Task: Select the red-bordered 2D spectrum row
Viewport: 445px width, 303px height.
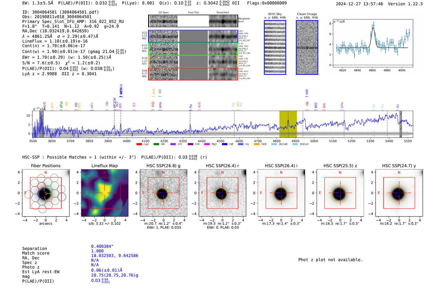Action: tap(193, 74)
